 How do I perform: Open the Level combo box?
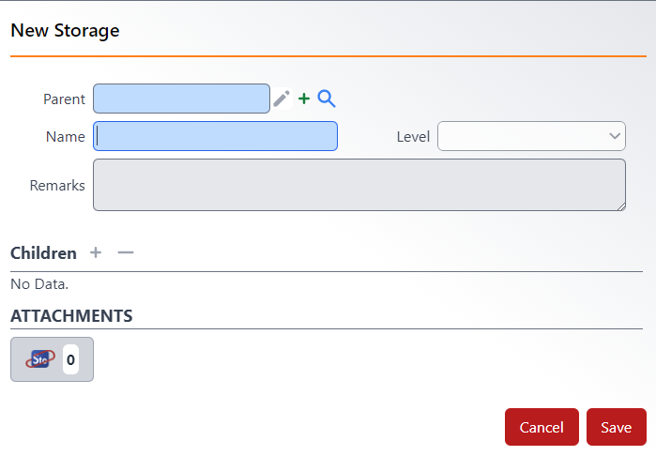pos(531,136)
